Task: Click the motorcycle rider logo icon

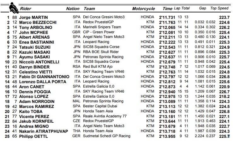Action: point(14,8)
